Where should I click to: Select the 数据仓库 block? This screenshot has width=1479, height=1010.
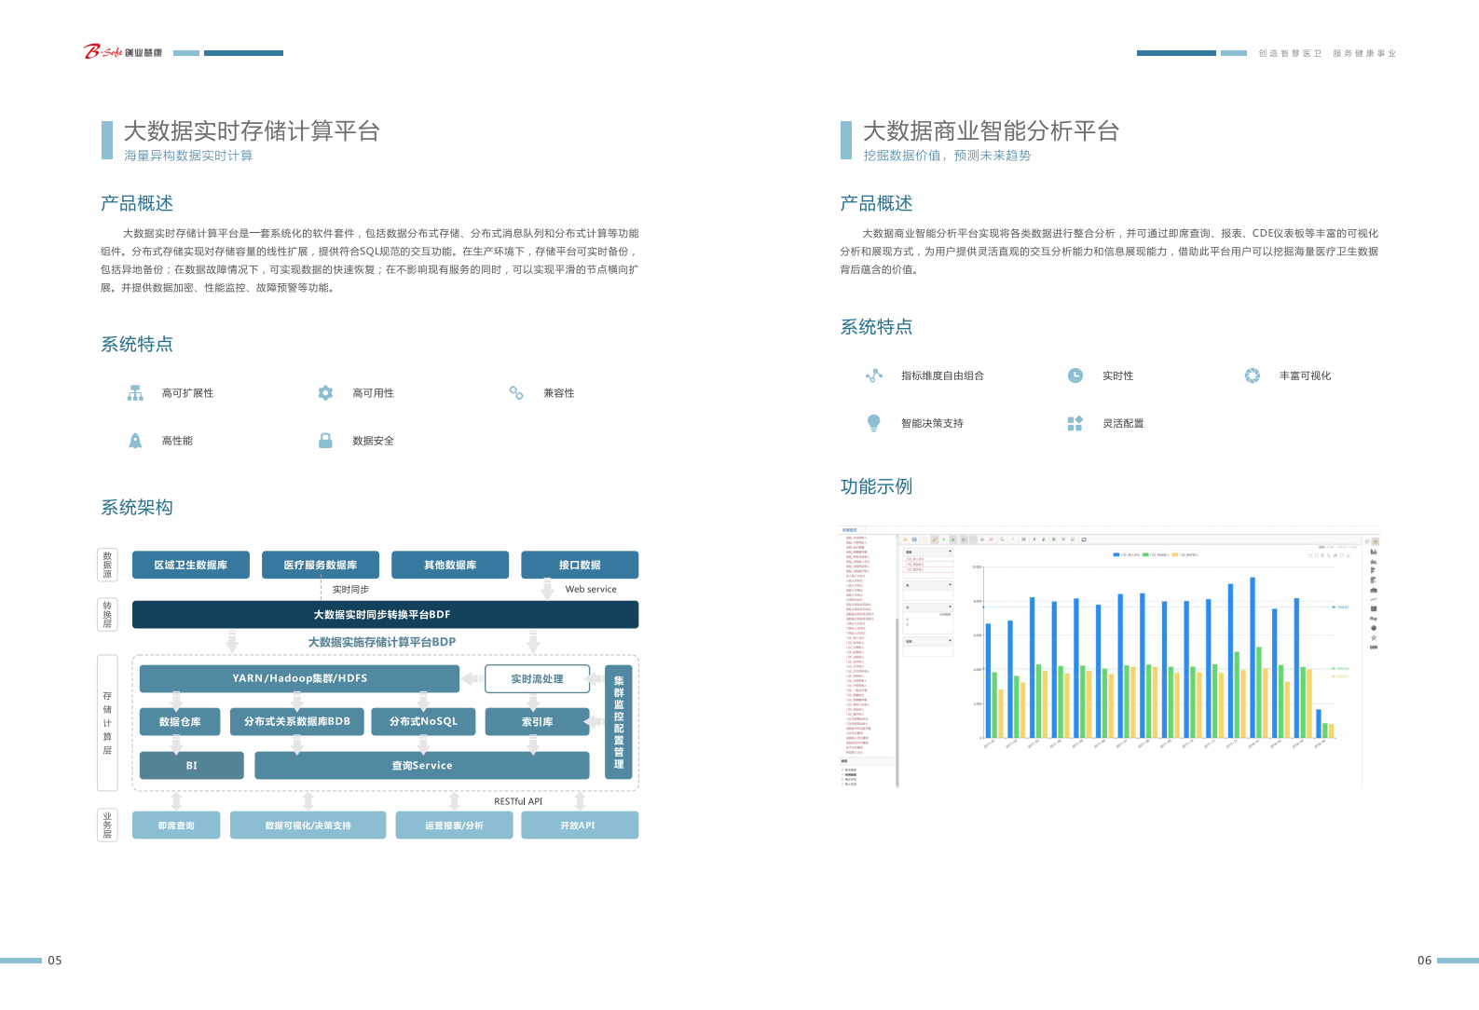180,722
